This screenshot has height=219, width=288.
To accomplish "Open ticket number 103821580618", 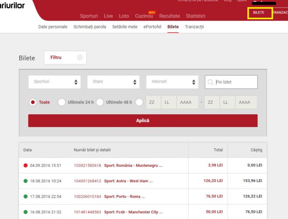I will tap(88, 166).
